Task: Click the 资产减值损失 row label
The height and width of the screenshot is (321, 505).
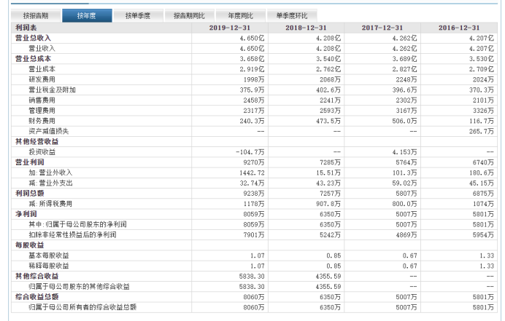Action: (49, 131)
